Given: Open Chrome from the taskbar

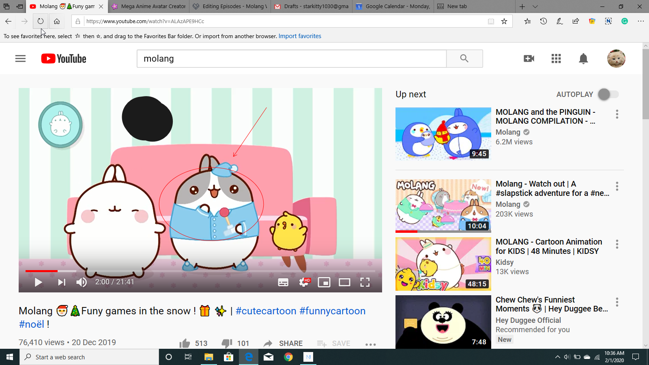Looking at the screenshot, I should [x=288, y=357].
